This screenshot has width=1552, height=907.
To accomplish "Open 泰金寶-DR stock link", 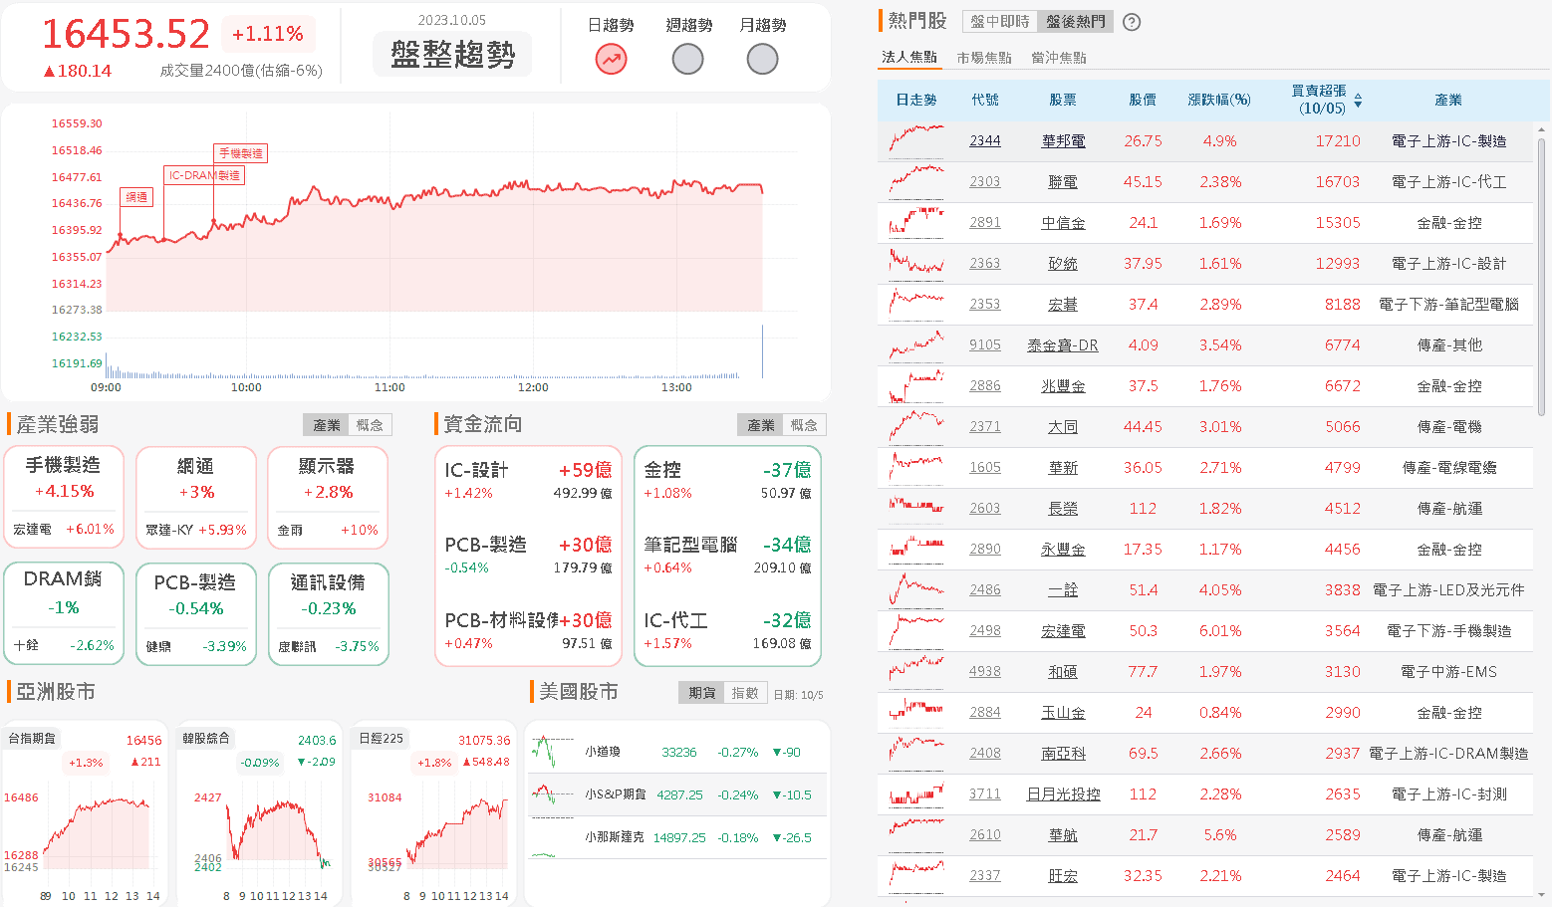I will [1063, 345].
